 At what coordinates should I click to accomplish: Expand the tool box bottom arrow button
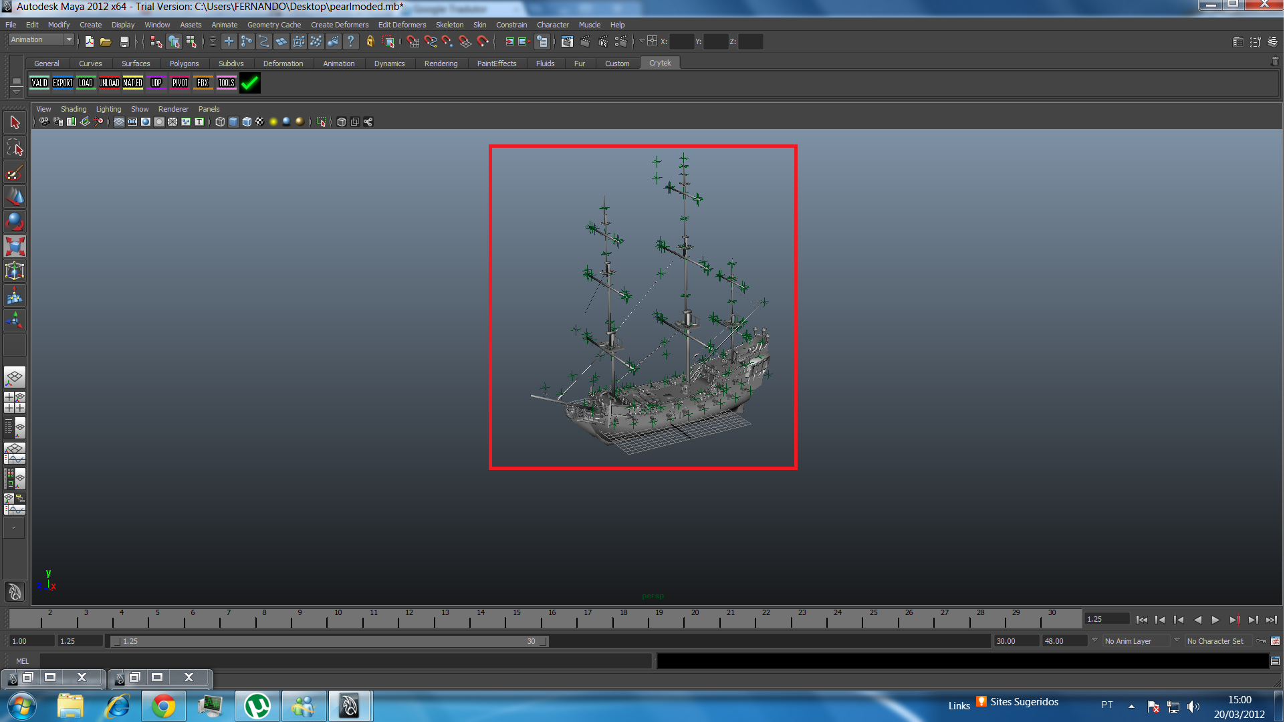point(14,528)
